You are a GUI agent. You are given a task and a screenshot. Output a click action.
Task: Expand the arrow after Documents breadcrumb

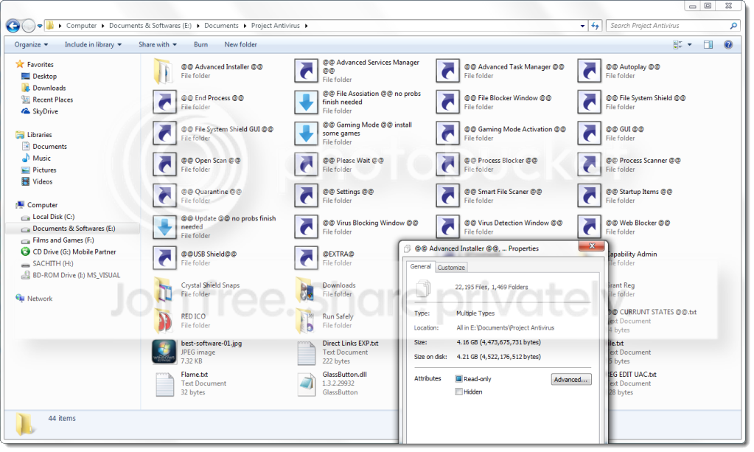(x=245, y=26)
